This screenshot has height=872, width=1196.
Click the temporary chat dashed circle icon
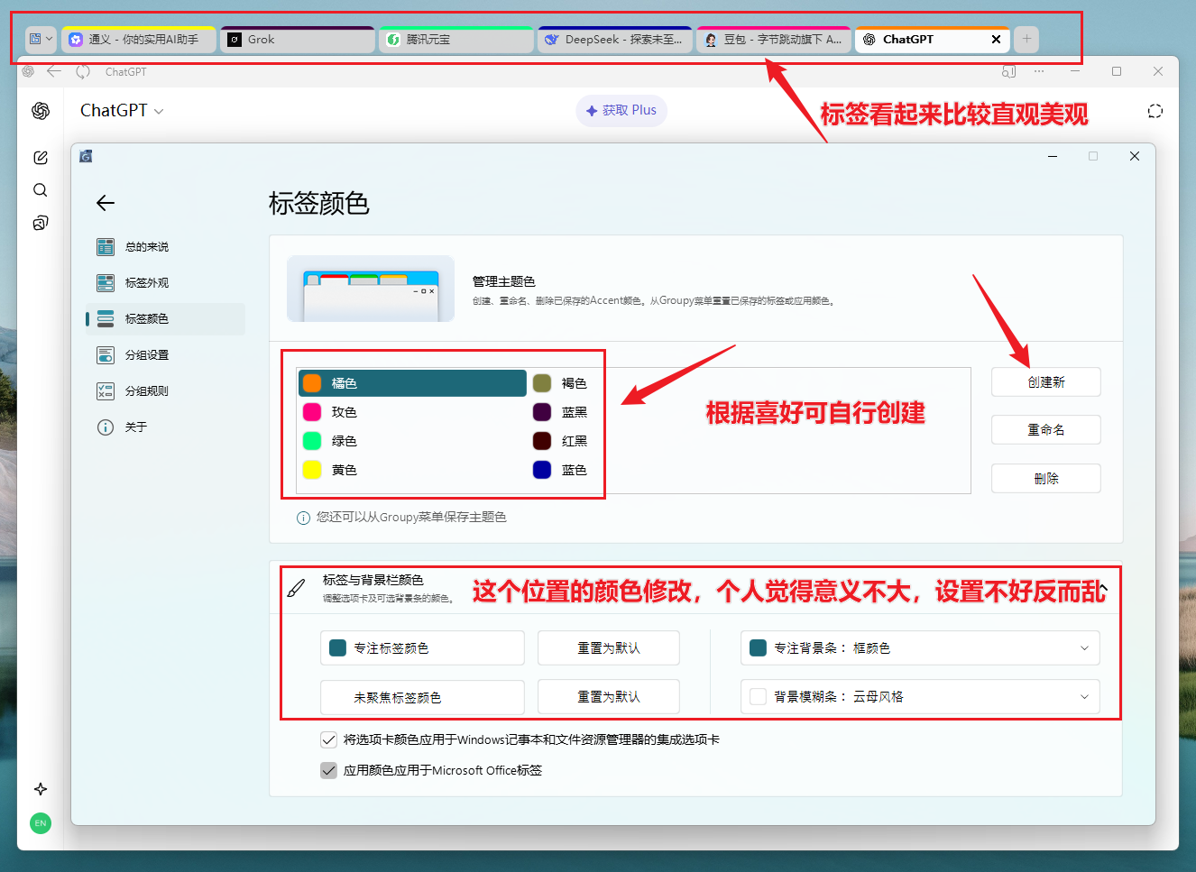coord(1155,111)
